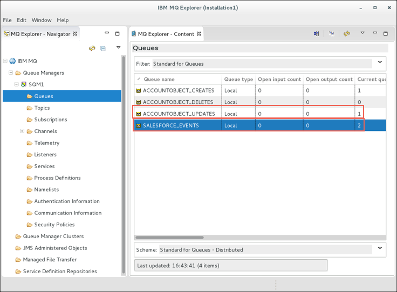Sort by Open output count column
397x292 pixels.
(x=329, y=79)
